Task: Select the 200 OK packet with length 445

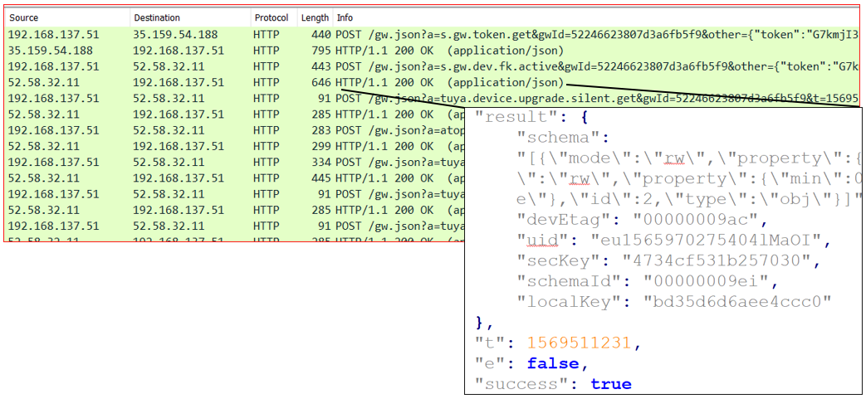Action: 235,179
